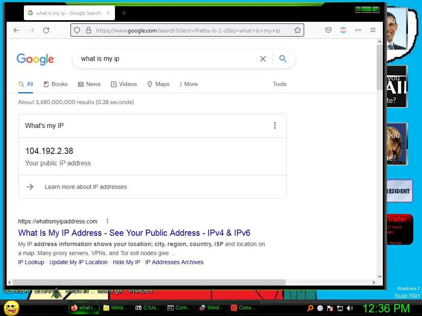Select the IP address 104.192.2.38 text
The height and width of the screenshot is (316, 422).
tap(49, 151)
